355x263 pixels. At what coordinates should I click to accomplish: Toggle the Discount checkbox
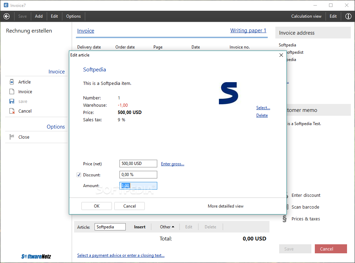point(79,175)
